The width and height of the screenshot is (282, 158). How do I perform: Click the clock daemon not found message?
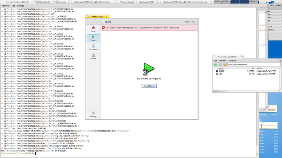coord(143,28)
